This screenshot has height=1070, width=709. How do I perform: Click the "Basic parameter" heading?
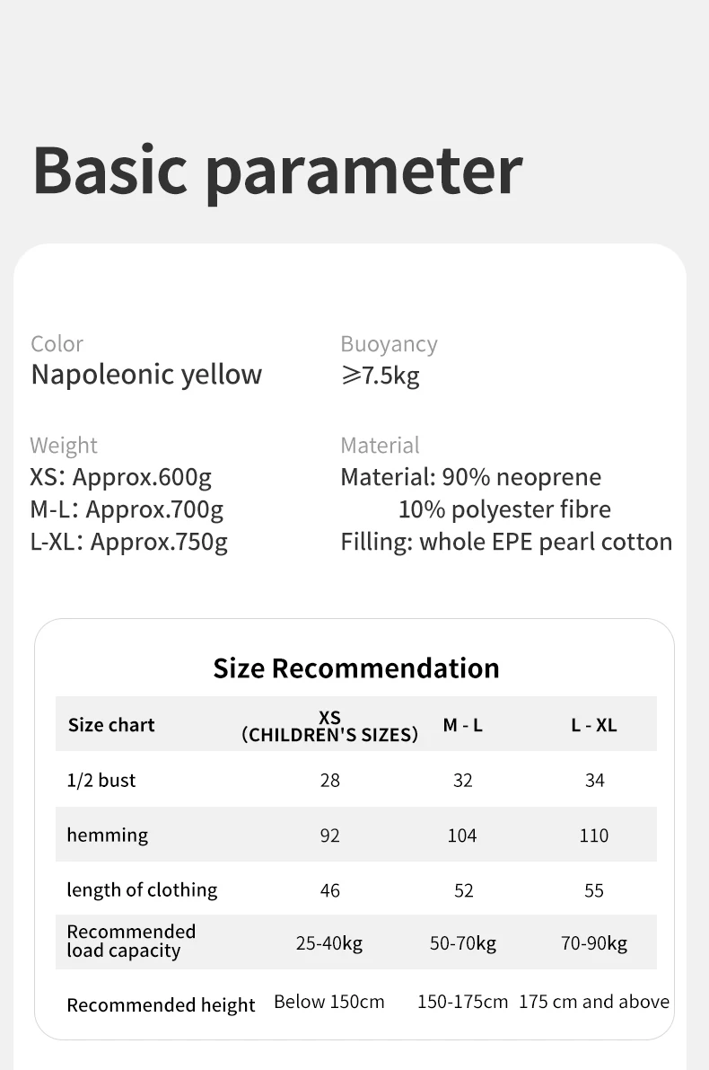[x=277, y=170]
